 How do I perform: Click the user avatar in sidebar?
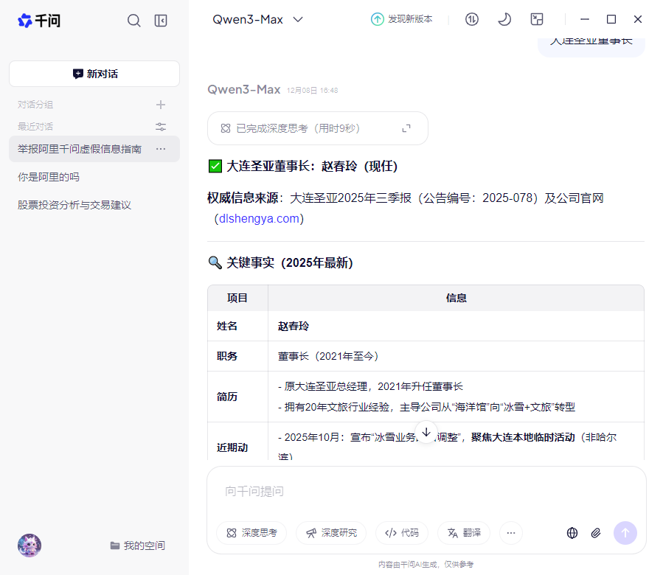29,546
